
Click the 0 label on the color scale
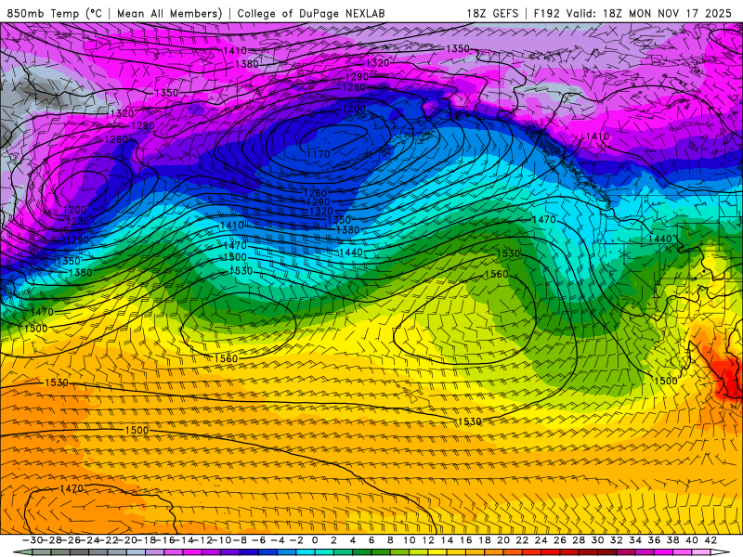[x=315, y=540]
